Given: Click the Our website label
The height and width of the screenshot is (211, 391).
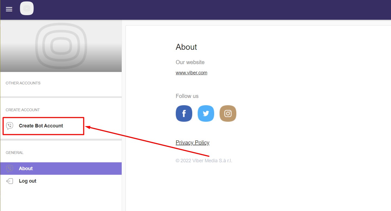Looking at the screenshot, I should tap(190, 62).
